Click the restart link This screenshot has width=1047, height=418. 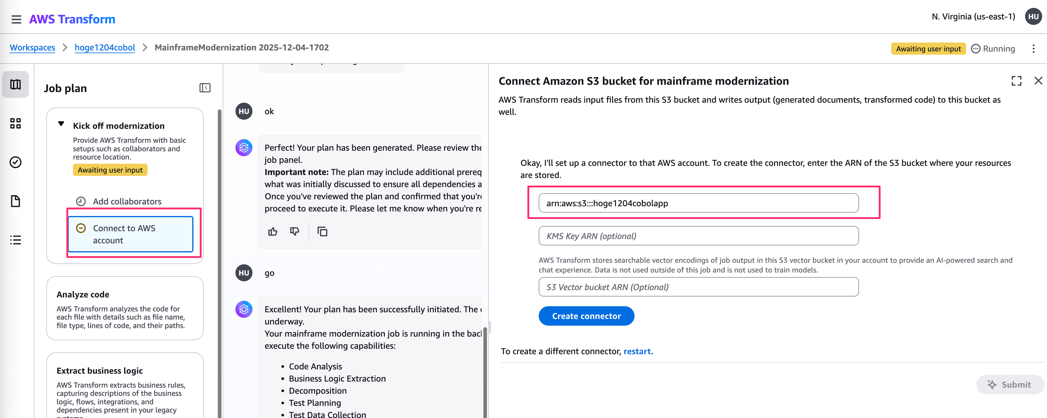click(x=638, y=351)
